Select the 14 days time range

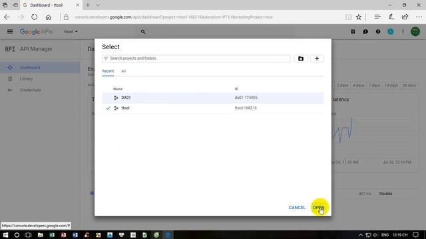tap(391, 86)
